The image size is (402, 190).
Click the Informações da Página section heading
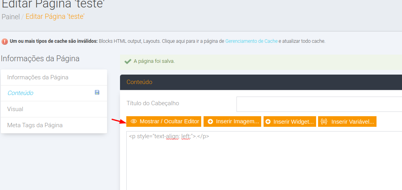[40, 58]
